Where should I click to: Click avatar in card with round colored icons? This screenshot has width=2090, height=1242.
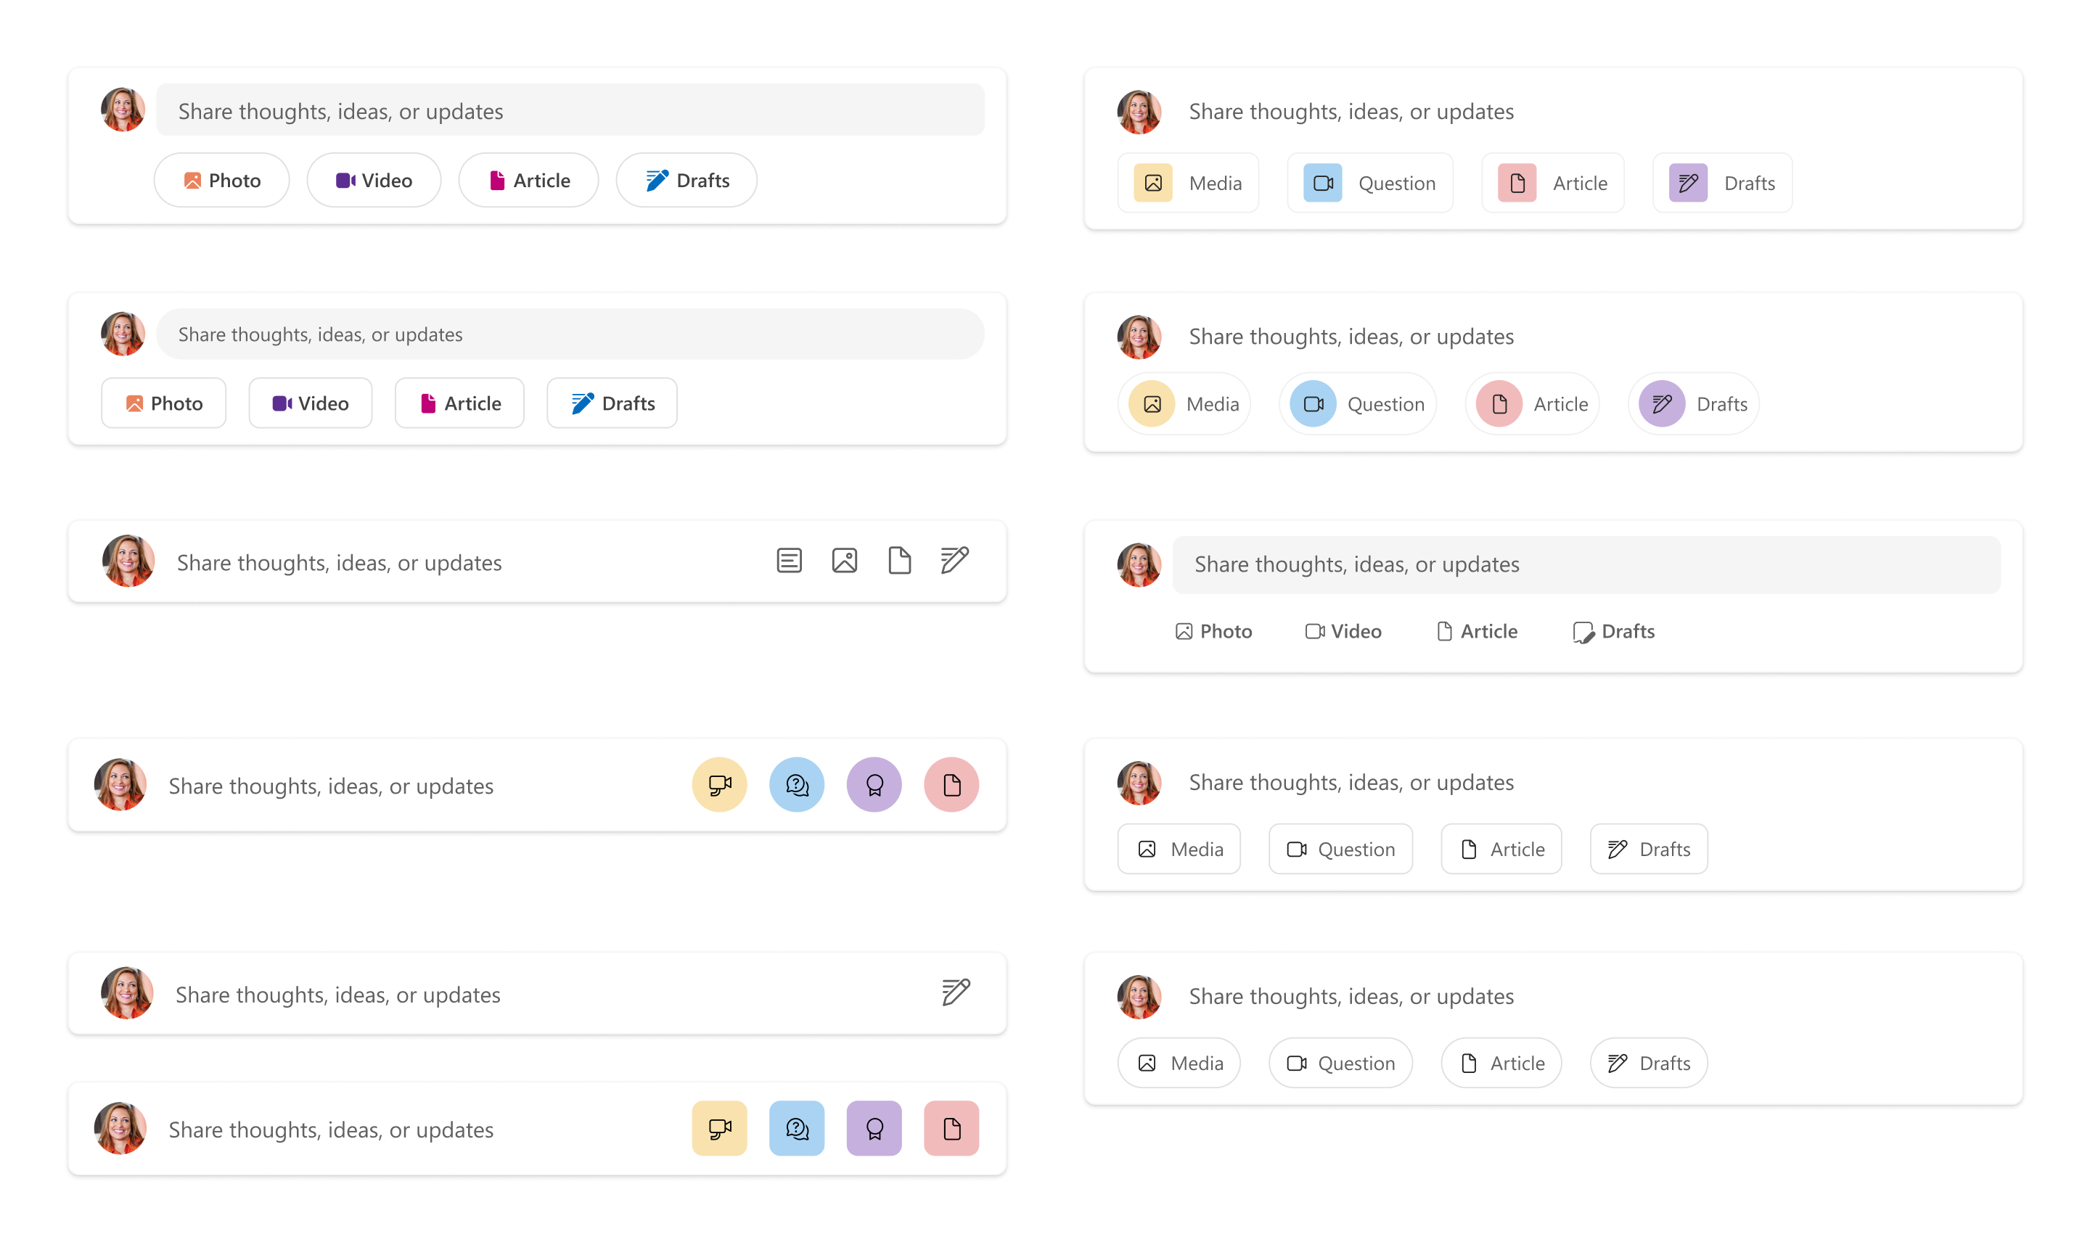click(120, 784)
